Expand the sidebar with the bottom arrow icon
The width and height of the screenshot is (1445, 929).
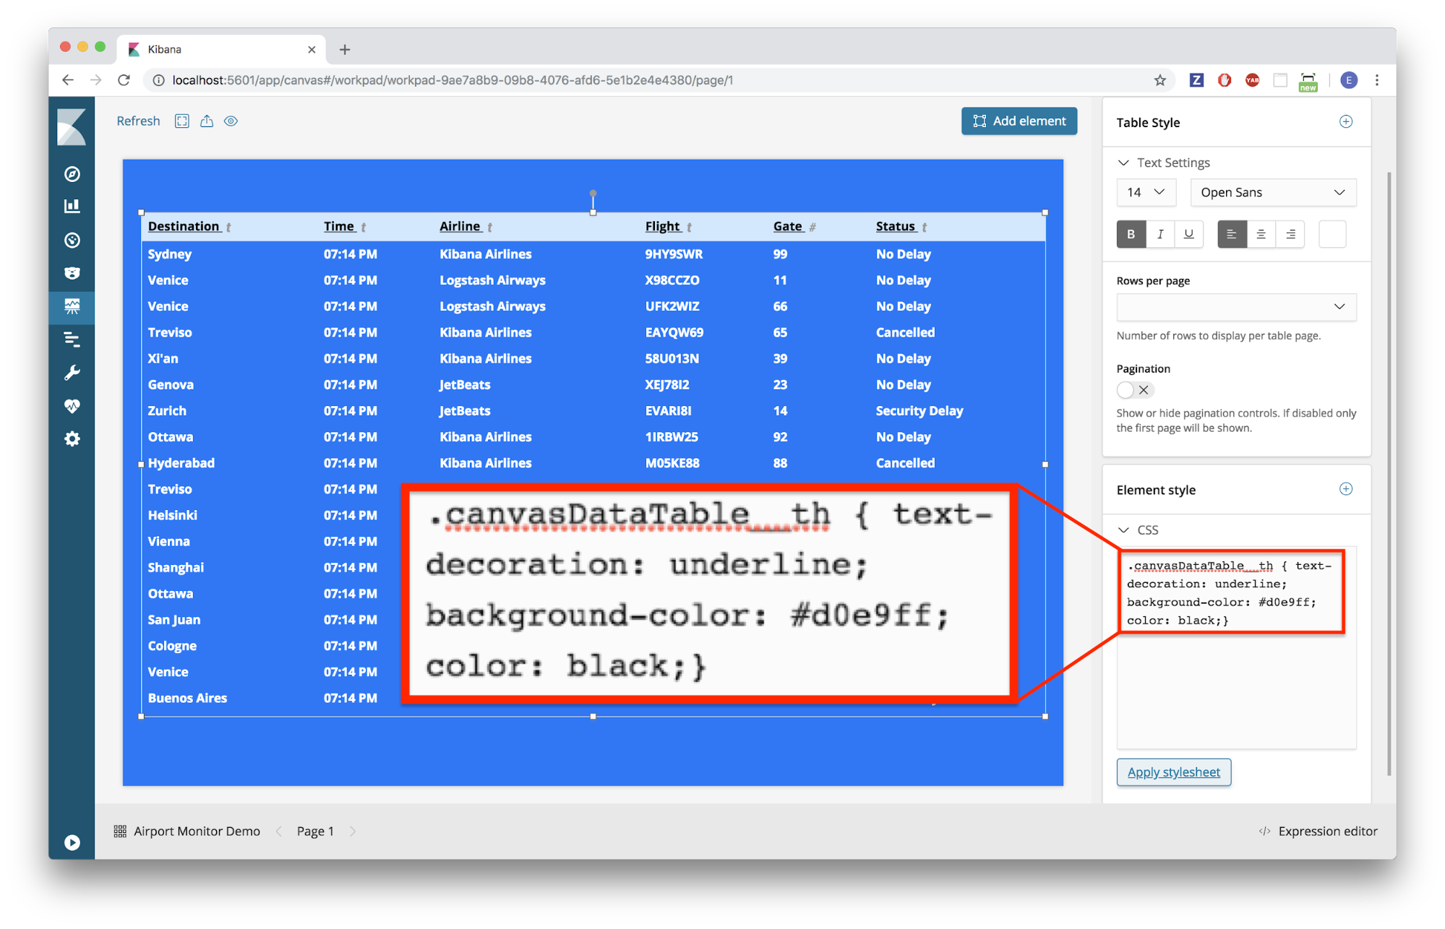pos(72,842)
